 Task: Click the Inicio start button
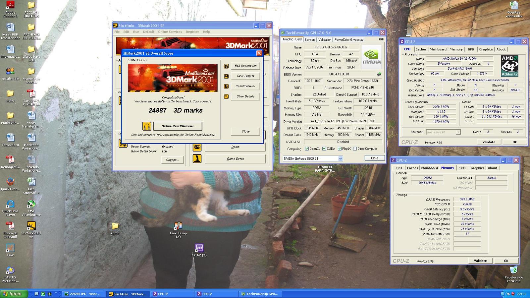click(14, 294)
